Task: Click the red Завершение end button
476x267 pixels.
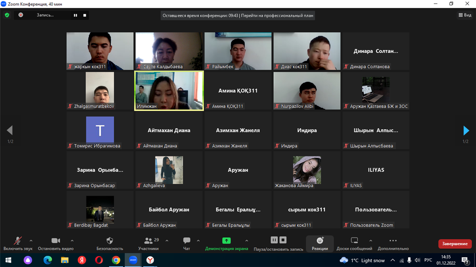Action: (x=455, y=244)
